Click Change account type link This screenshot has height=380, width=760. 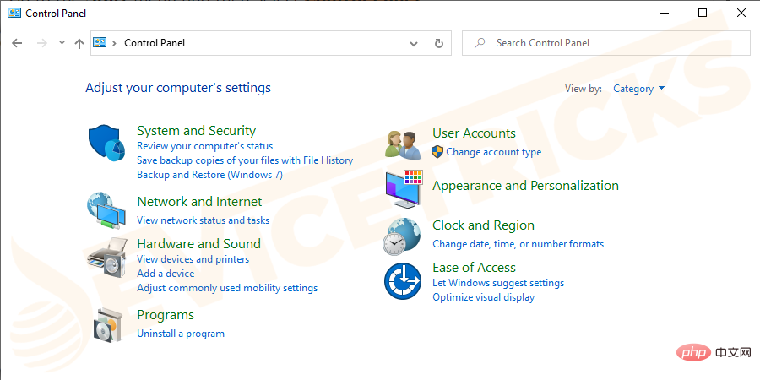[493, 152]
